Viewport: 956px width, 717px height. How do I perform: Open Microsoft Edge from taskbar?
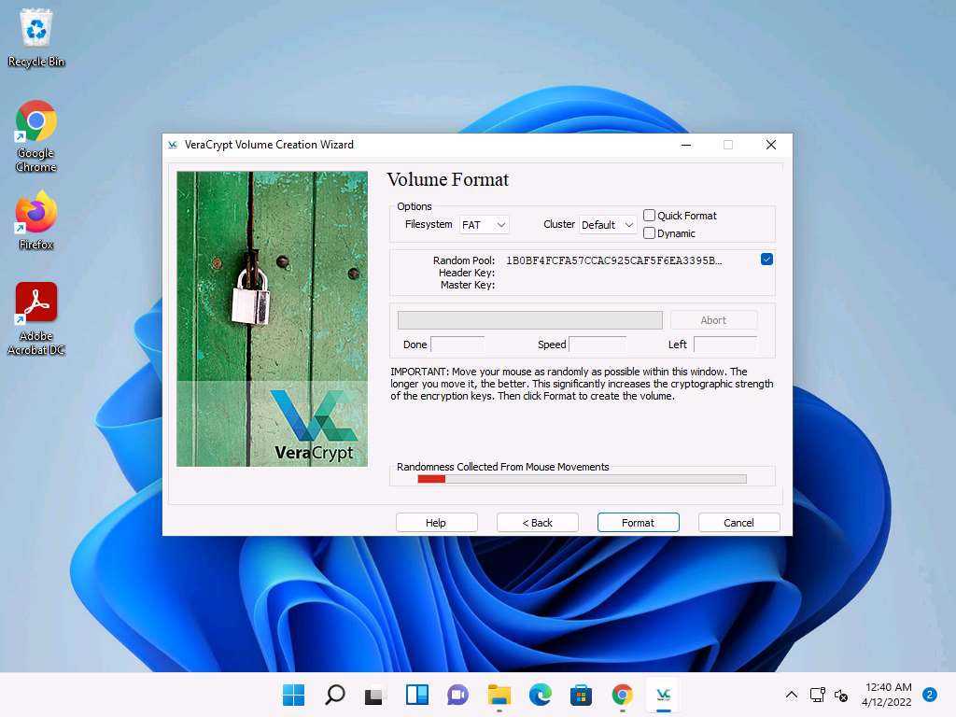(541, 695)
